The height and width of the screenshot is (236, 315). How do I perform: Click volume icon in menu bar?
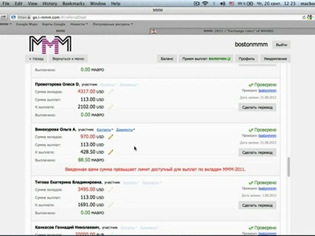(x=222, y=3)
